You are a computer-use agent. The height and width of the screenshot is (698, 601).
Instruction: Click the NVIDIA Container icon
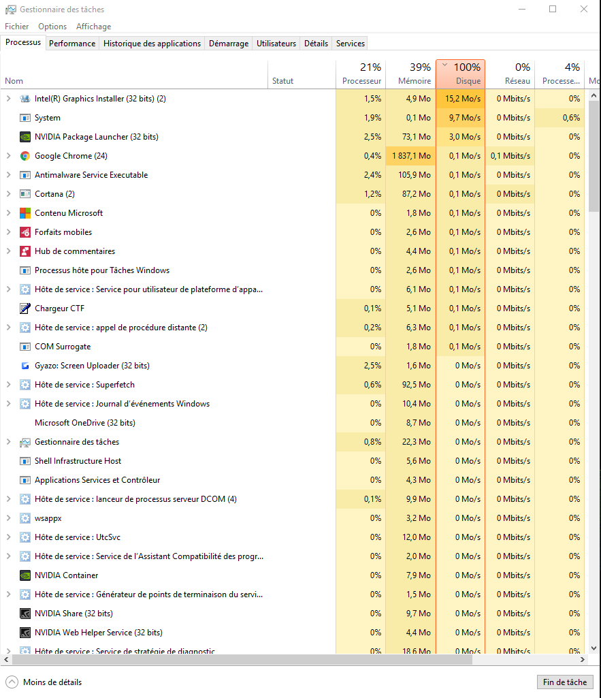pos(25,575)
